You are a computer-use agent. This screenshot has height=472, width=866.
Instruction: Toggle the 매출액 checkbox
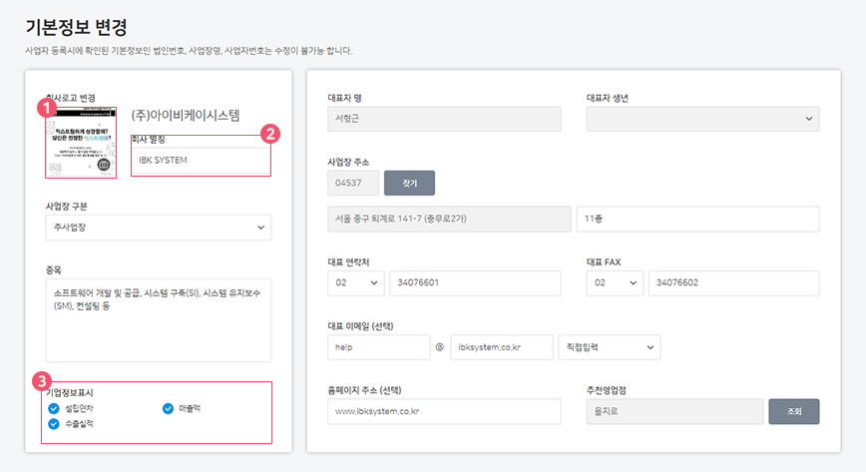168,408
